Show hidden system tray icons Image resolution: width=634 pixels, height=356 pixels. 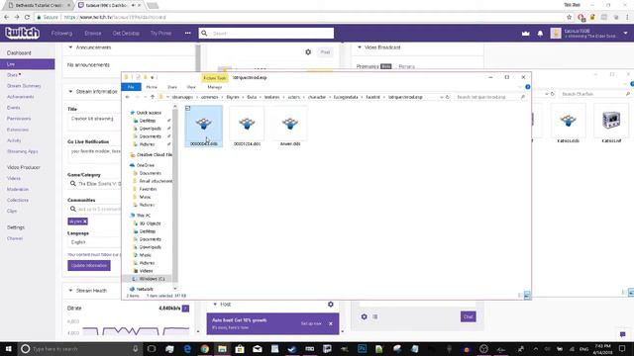535,349
